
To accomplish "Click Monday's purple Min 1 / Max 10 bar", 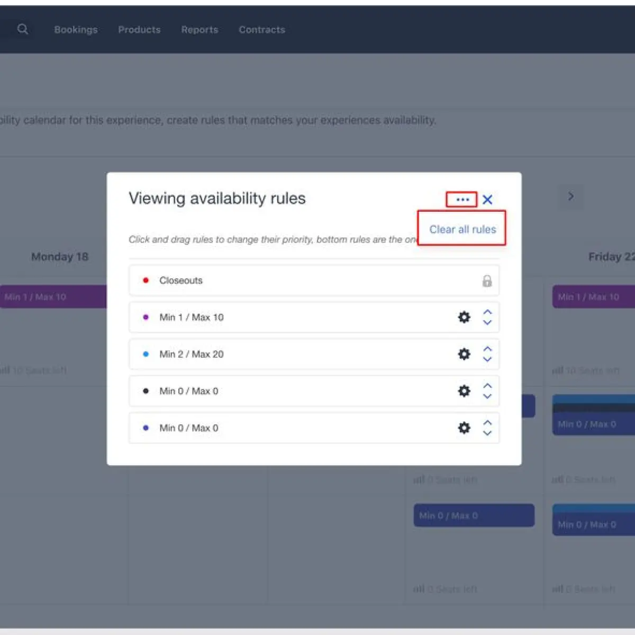I will [53, 297].
